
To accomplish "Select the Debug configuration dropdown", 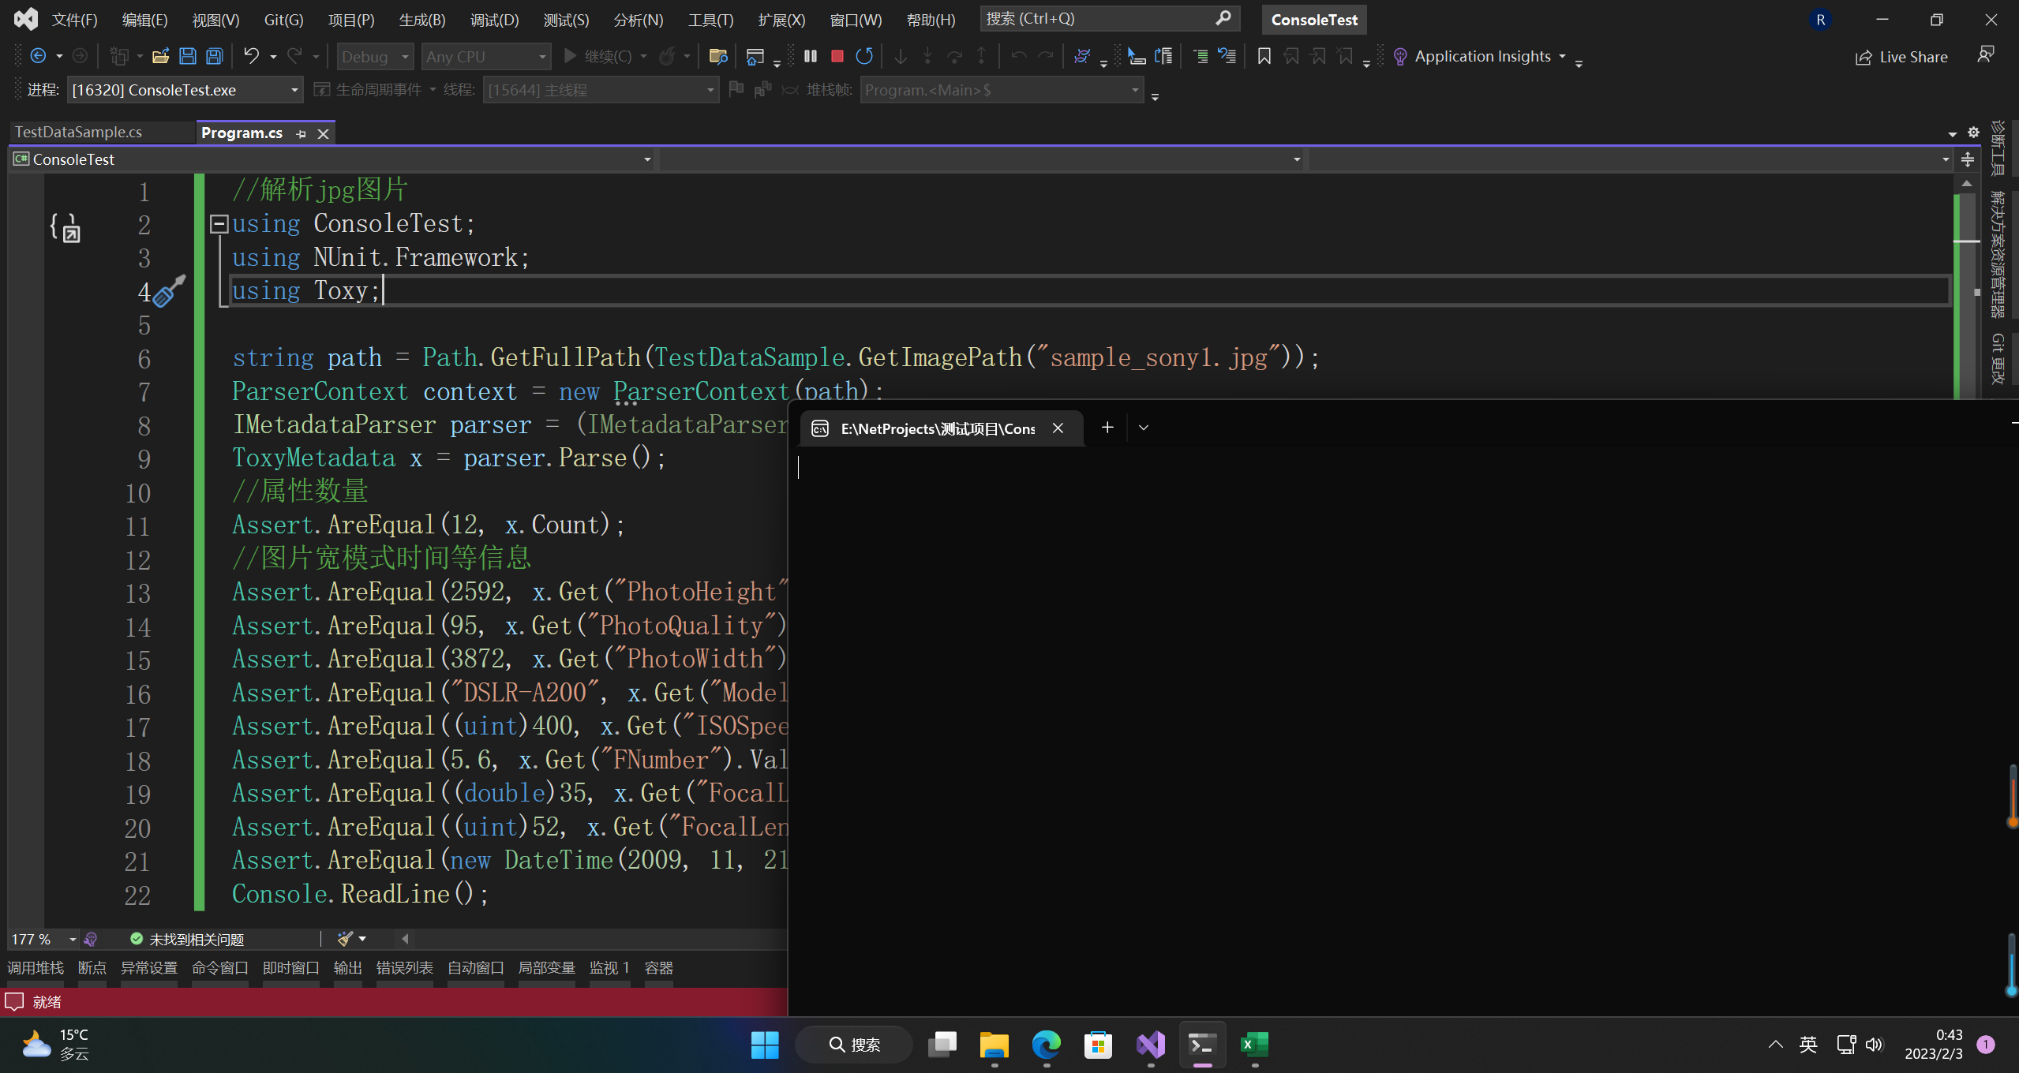I will point(374,54).
